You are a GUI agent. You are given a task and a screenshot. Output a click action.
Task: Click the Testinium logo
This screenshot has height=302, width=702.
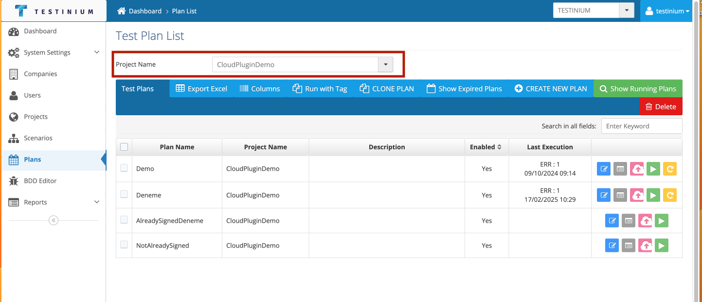click(x=54, y=11)
